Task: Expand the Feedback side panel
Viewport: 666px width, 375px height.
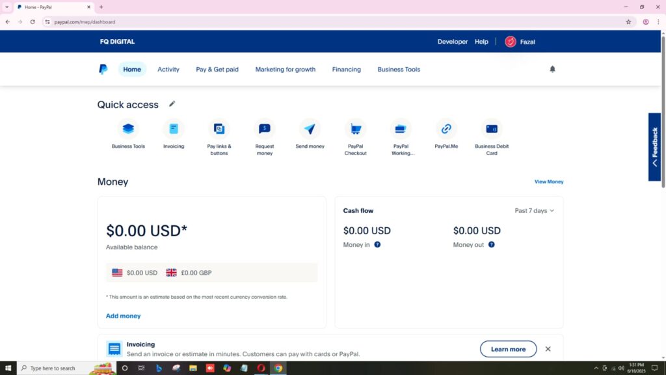Action: 654,147
